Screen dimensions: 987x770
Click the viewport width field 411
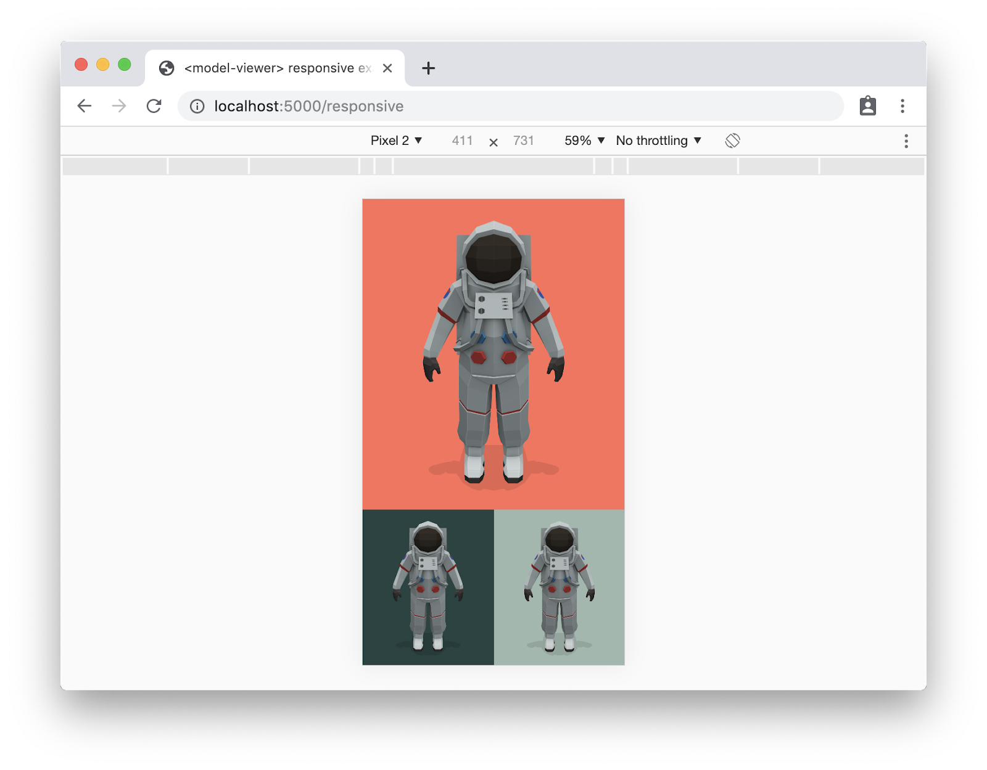tap(462, 141)
